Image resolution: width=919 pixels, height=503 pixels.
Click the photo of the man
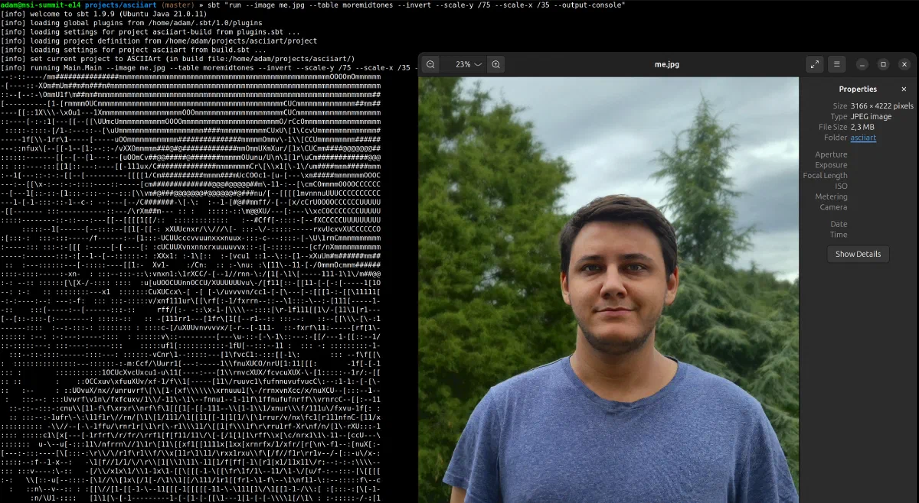608,290
